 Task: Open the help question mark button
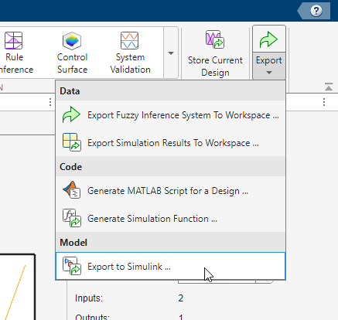coord(316,11)
